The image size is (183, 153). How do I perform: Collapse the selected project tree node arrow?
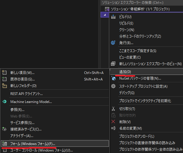[105, 15]
